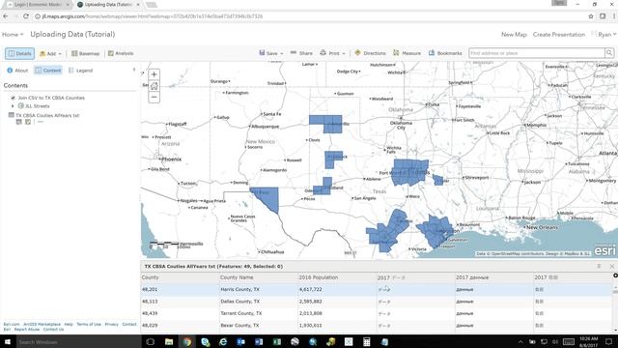Open Excel from the taskbar
Screen dimensions: 618x348
tap(277, 341)
